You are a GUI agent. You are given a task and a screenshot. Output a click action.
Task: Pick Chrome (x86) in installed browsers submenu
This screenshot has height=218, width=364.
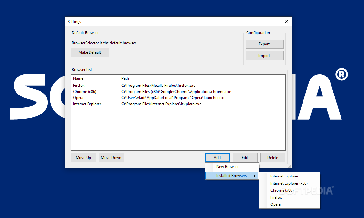[x=289, y=190]
